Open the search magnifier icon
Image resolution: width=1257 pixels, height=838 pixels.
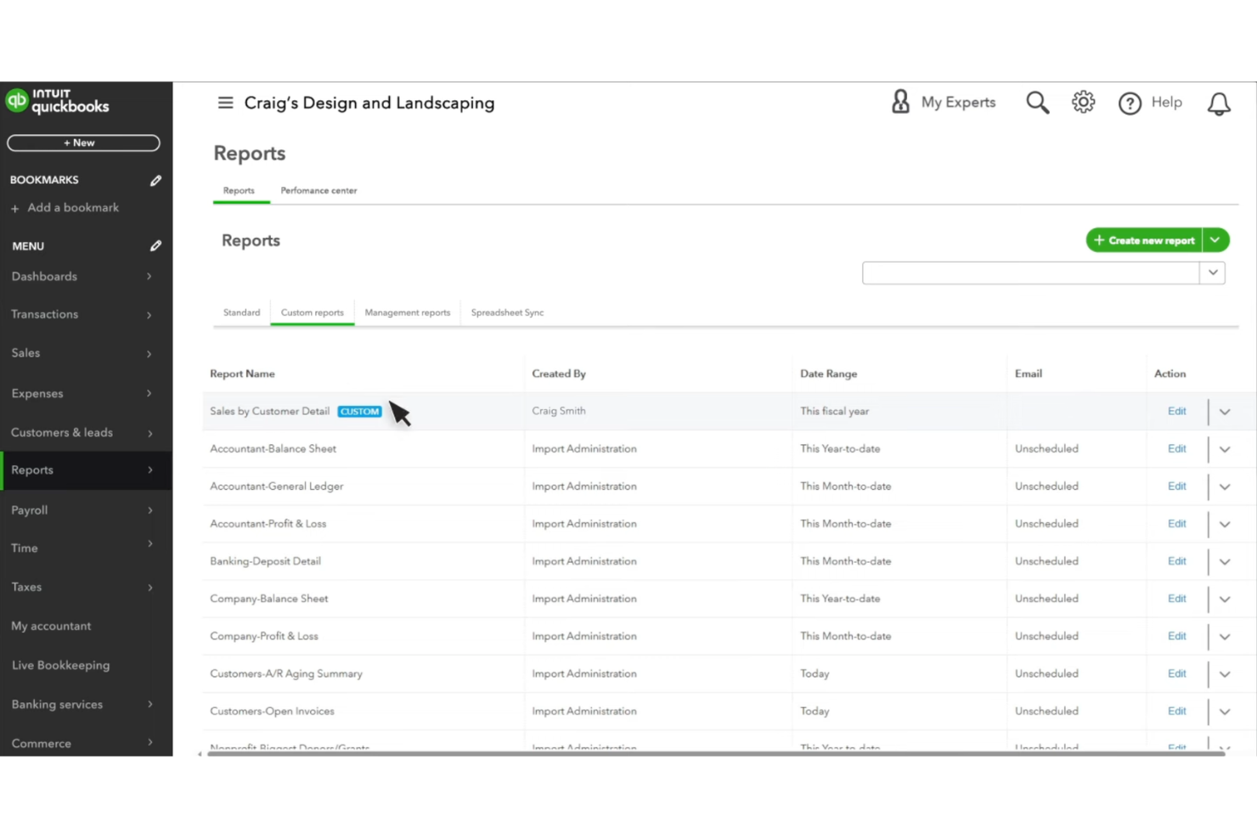click(1037, 101)
